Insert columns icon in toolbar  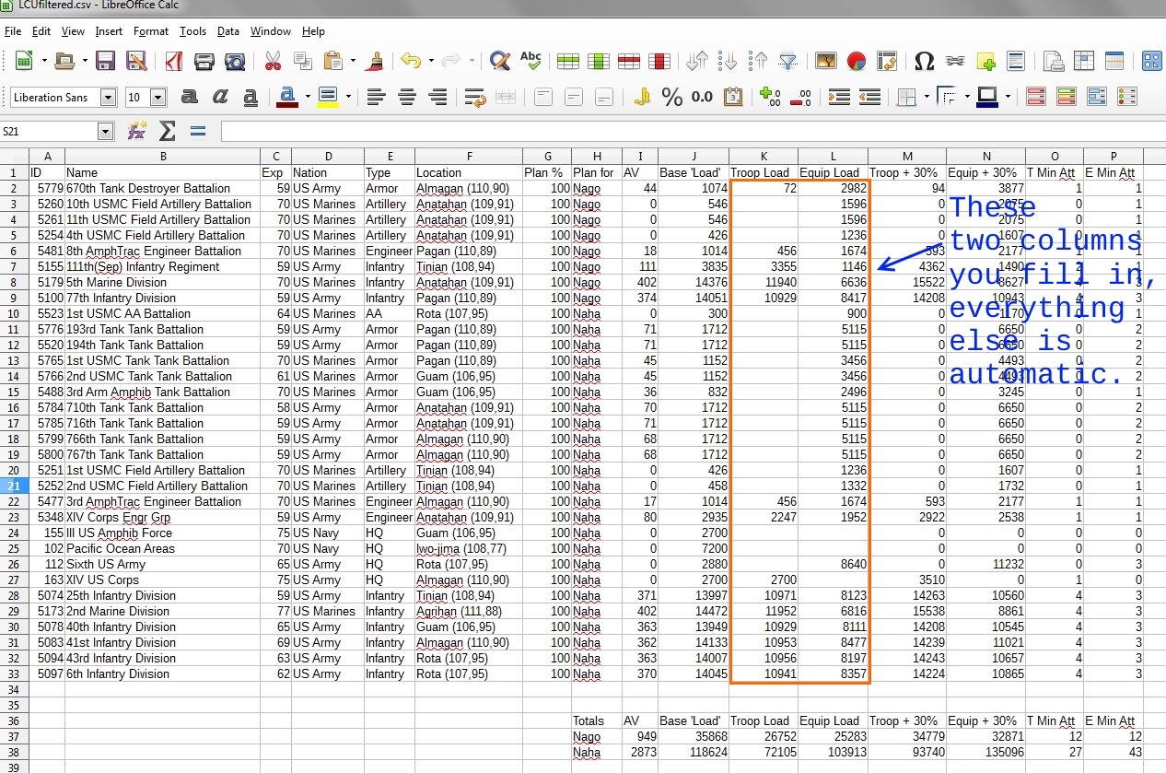coord(599,62)
